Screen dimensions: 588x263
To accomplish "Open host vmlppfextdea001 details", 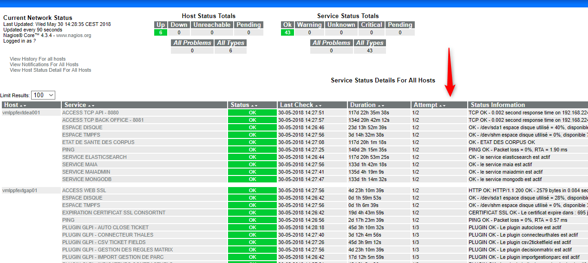I will pyautogui.click(x=21, y=113).
